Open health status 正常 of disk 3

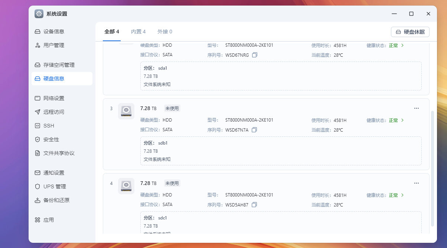(396, 120)
